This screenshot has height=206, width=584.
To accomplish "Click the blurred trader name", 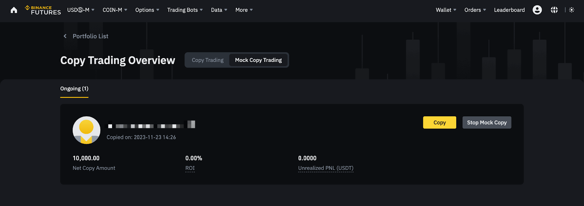I will (150, 125).
